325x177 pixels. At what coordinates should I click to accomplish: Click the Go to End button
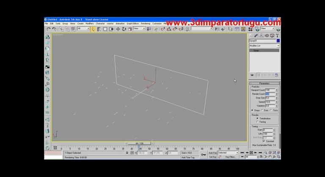point(260,153)
